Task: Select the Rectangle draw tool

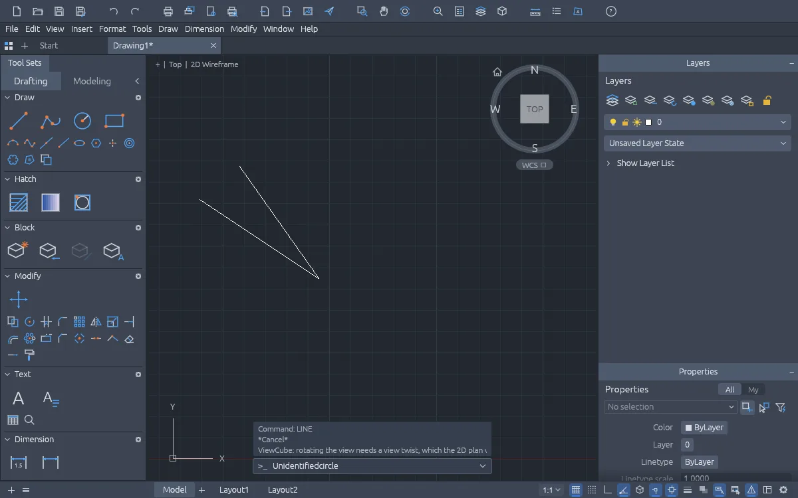Action: [x=114, y=121]
